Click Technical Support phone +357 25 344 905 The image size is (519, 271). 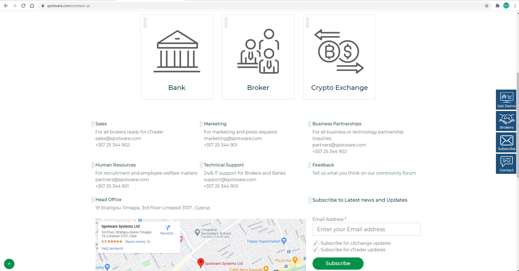[221, 186]
